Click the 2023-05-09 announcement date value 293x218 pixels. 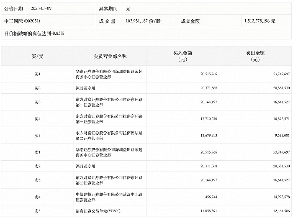pos(44,8)
